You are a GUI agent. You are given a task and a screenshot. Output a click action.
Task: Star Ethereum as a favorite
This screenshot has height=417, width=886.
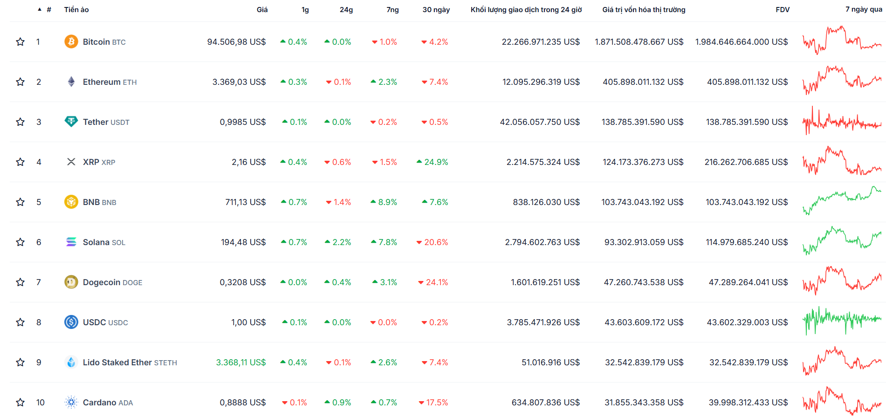point(20,82)
